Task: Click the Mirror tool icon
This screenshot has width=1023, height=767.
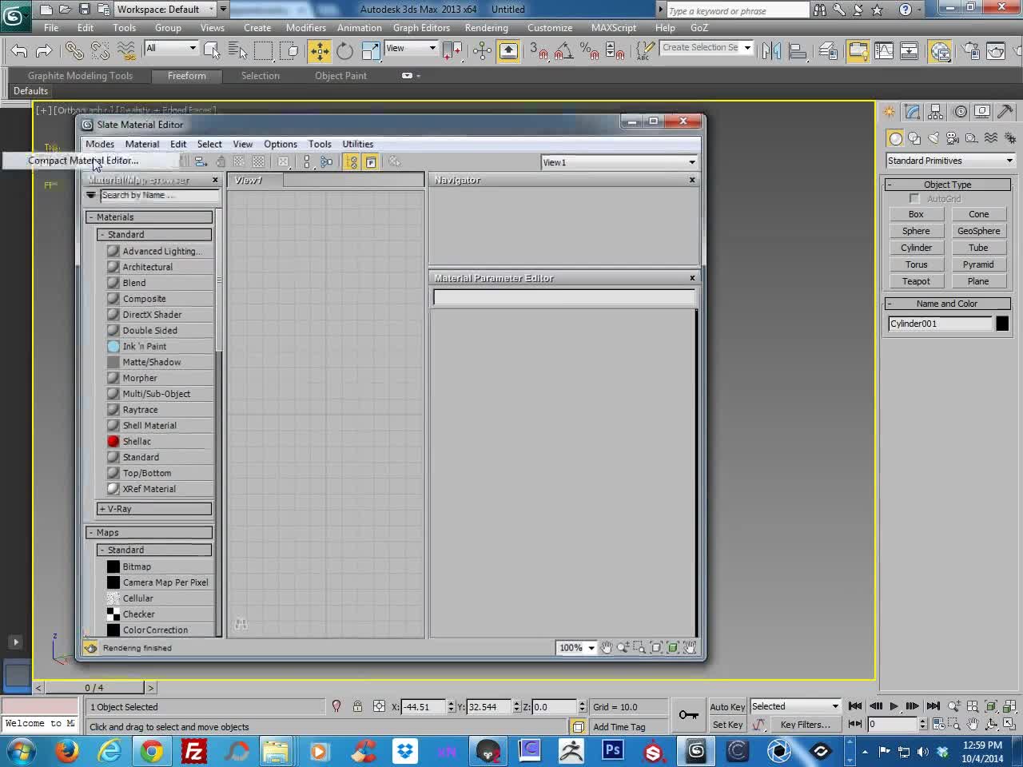Action: point(771,51)
